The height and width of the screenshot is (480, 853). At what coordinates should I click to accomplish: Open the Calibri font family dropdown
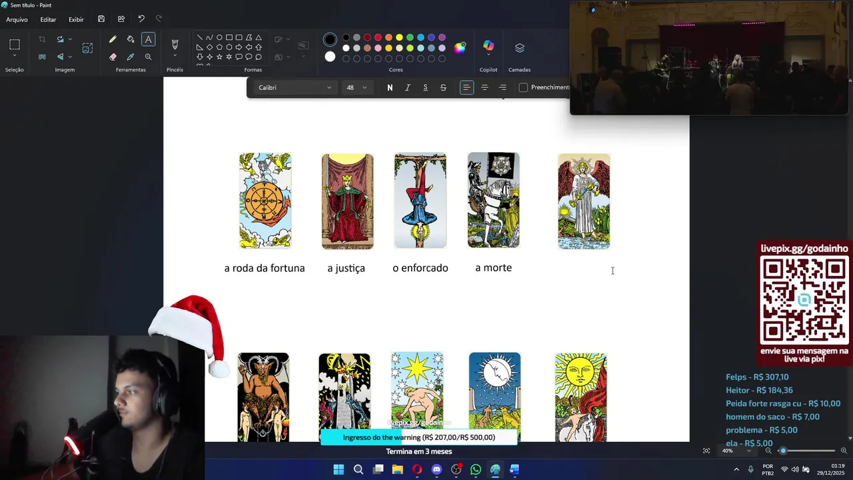pos(295,87)
